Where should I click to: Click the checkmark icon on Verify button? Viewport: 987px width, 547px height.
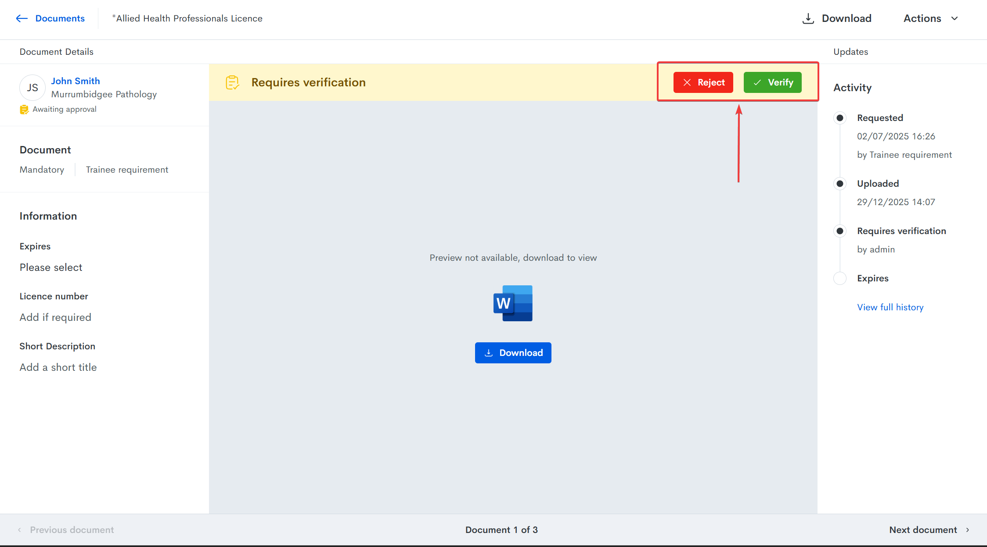[757, 82]
